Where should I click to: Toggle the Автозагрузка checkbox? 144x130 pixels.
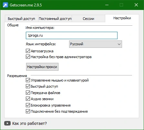point(28,51)
